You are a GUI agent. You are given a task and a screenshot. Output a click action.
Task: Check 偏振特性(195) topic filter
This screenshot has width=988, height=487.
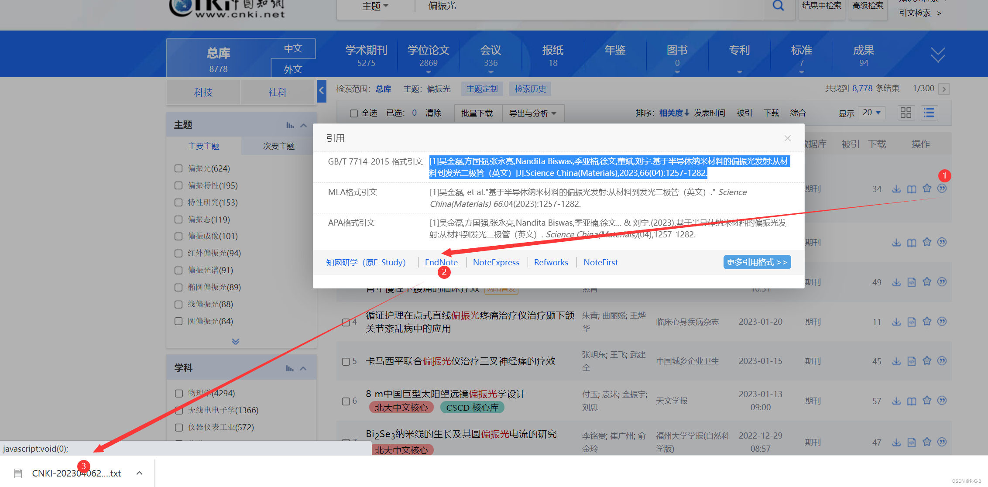[178, 185]
